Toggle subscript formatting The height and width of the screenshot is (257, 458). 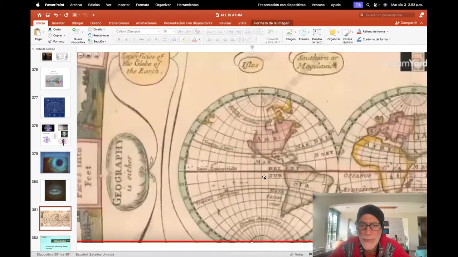(157, 39)
